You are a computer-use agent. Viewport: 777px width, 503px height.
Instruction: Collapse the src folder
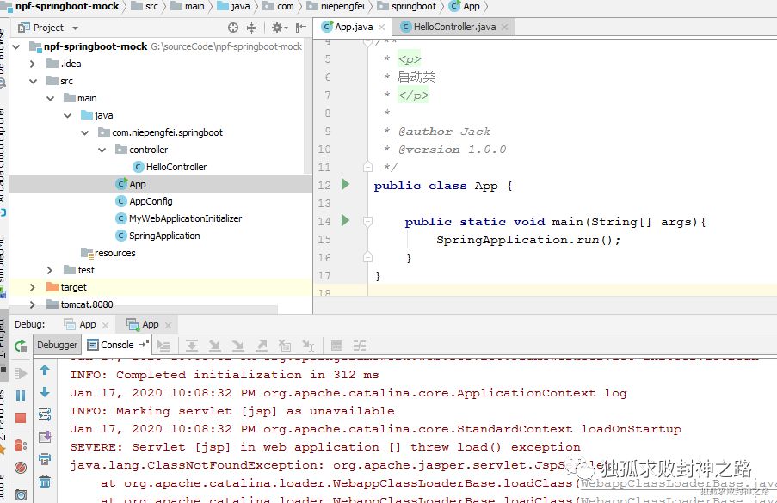(x=33, y=81)
